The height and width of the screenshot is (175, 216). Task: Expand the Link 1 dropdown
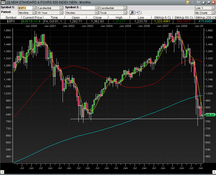click(x=213, y=8)
